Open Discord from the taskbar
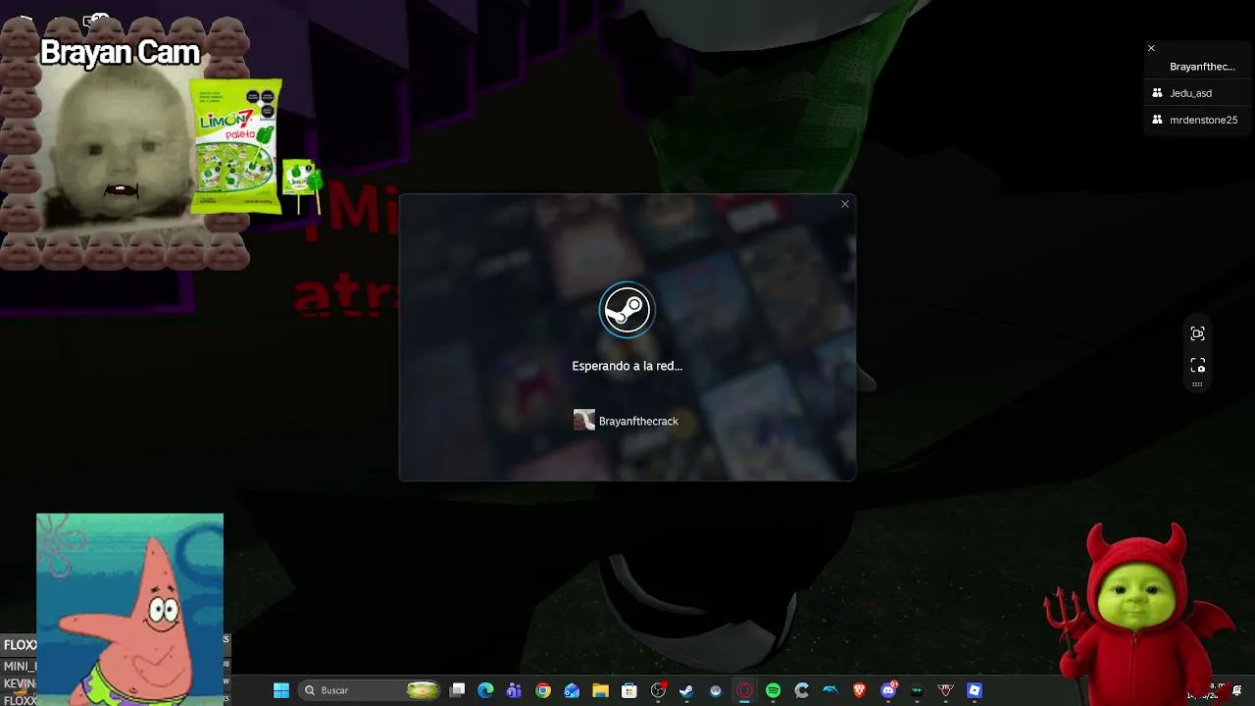This screenshot has height=706, width=1255. pyautogui.click(x=888, y=690)
